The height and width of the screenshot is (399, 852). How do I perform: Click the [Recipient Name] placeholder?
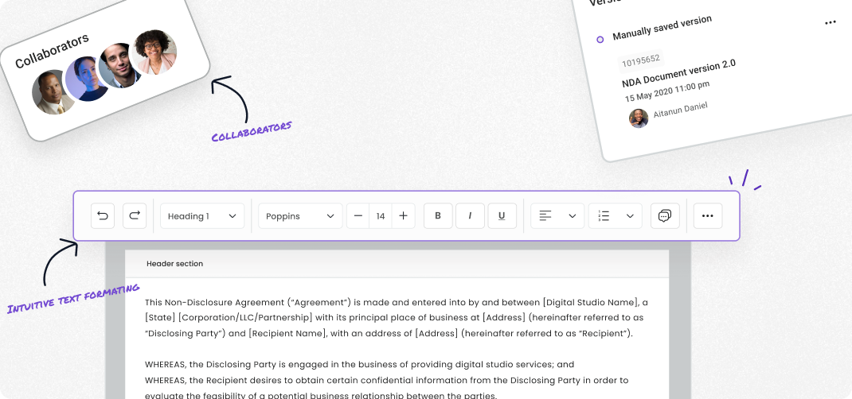pyautogui.click(x=287, y=333)
